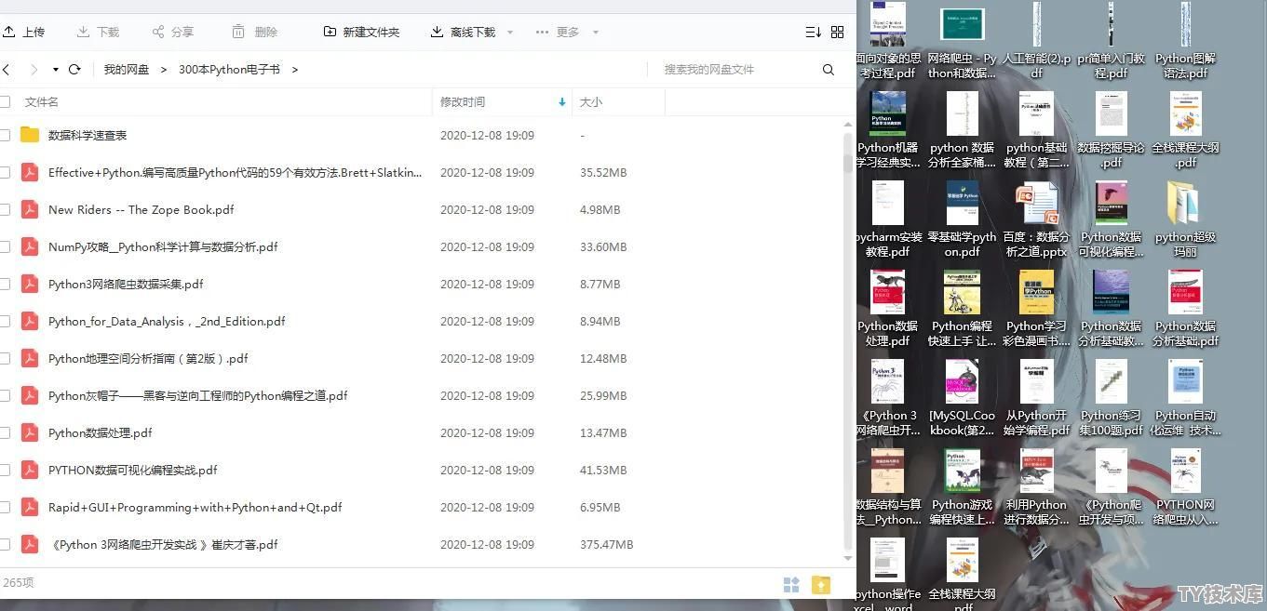Click the 删除 delete button
The image size is (1267, 611).
point(255,32)
